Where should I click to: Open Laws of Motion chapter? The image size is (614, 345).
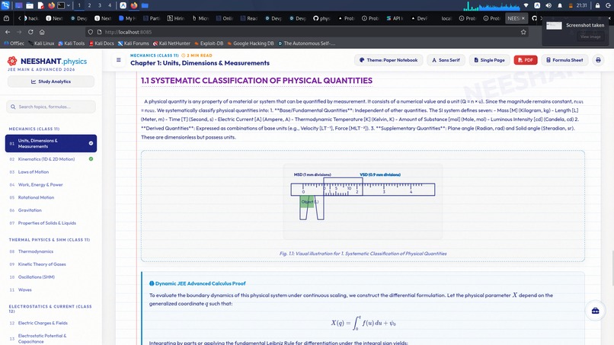51,172
